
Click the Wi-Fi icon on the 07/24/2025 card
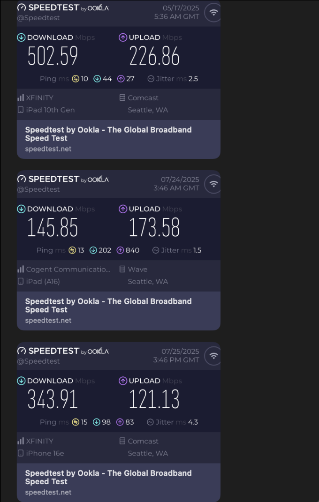pyautogui.click(x=213, y=184)
